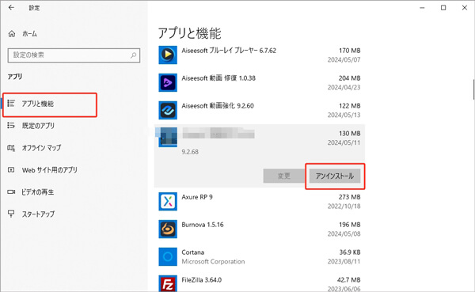Click the blurred app's icon, version 9.2.68

click(x=167, y=137)
